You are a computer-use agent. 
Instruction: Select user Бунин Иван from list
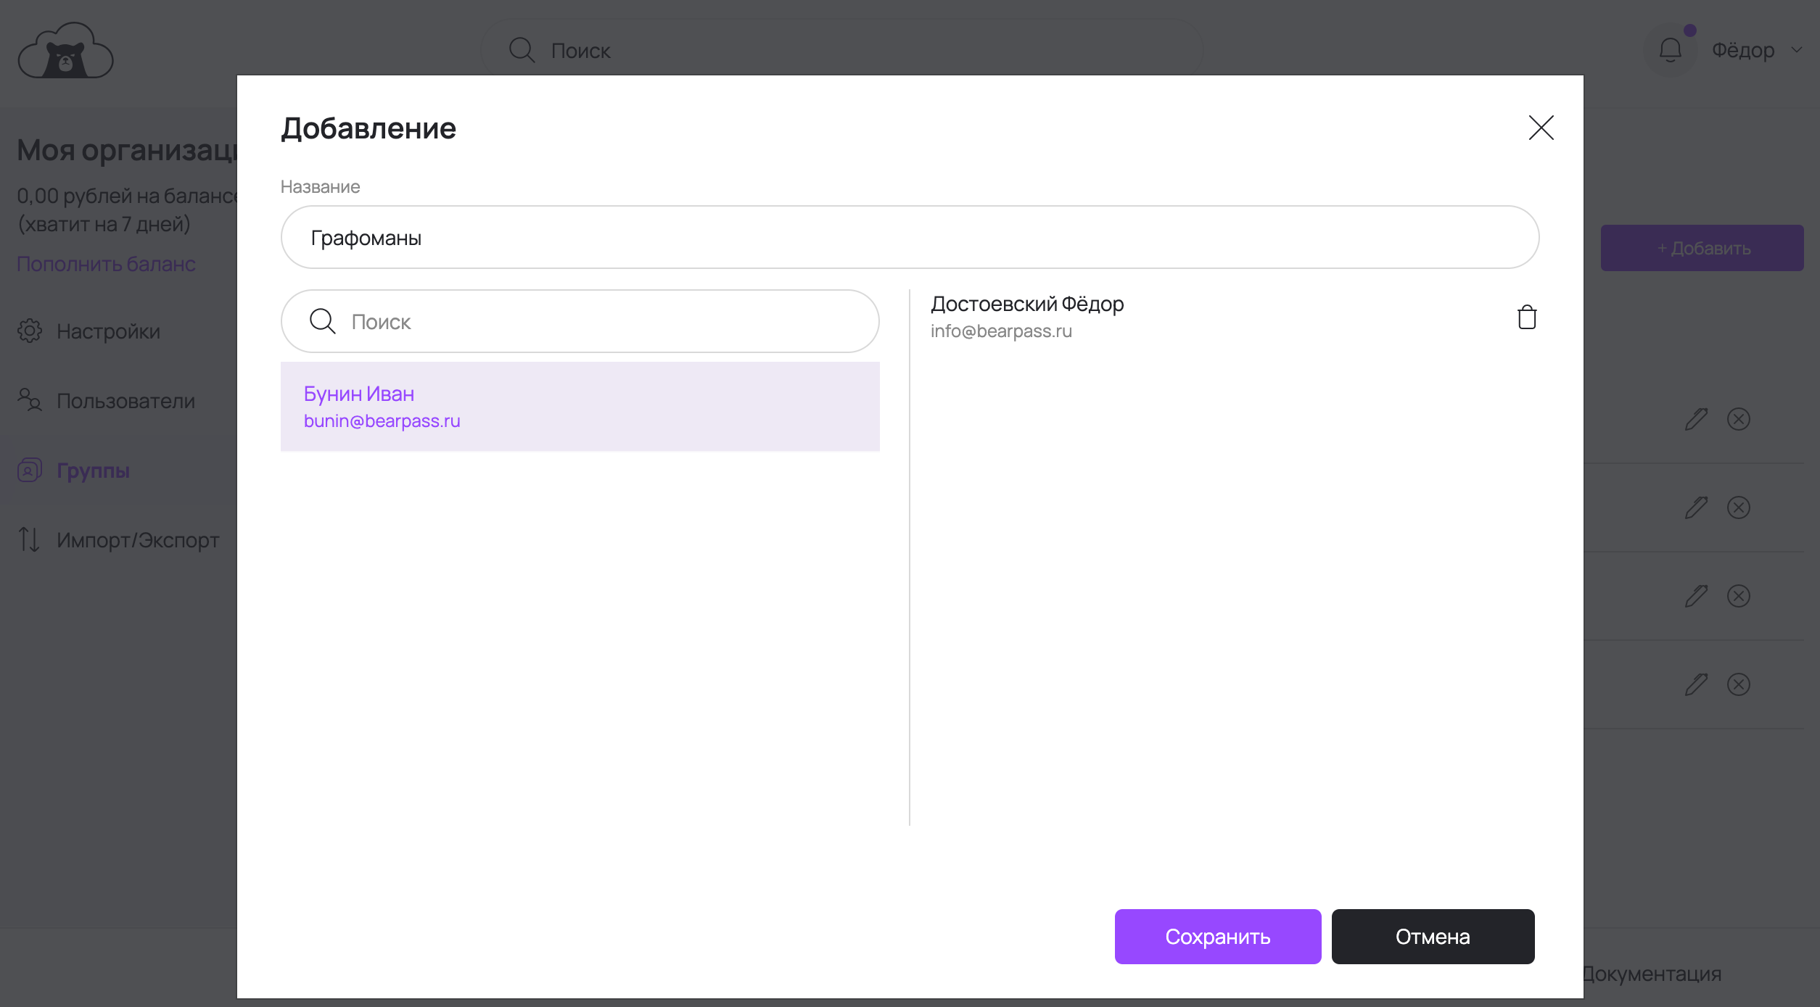(580, 407)
